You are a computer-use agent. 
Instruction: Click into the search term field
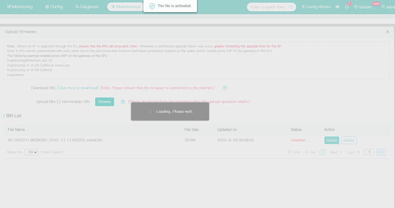tap(268, 7)
